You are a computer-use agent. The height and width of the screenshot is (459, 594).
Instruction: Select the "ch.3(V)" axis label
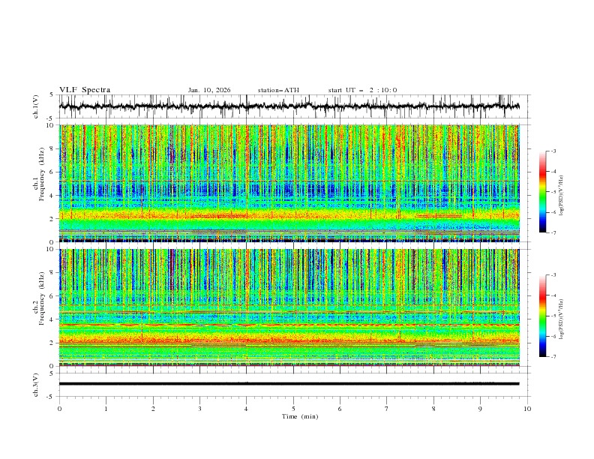pyautogui.click(x=36, y=385)
